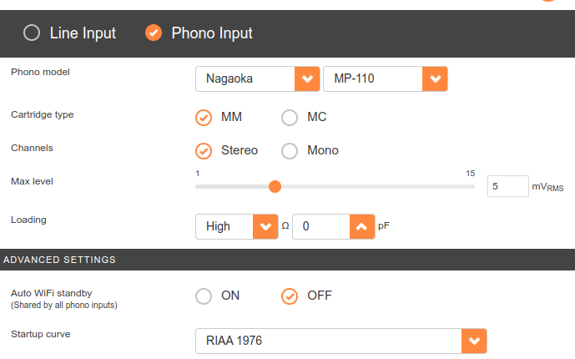
Task: Click the loading capacitance pF field
Action: point(319,226)
